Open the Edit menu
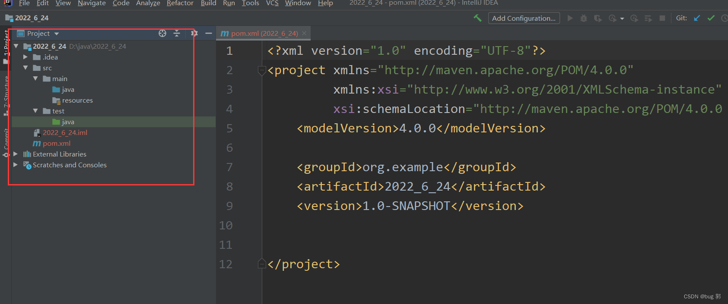Image resolution: width=728 pixels, height=304 pixels. (x=43, y=3)
